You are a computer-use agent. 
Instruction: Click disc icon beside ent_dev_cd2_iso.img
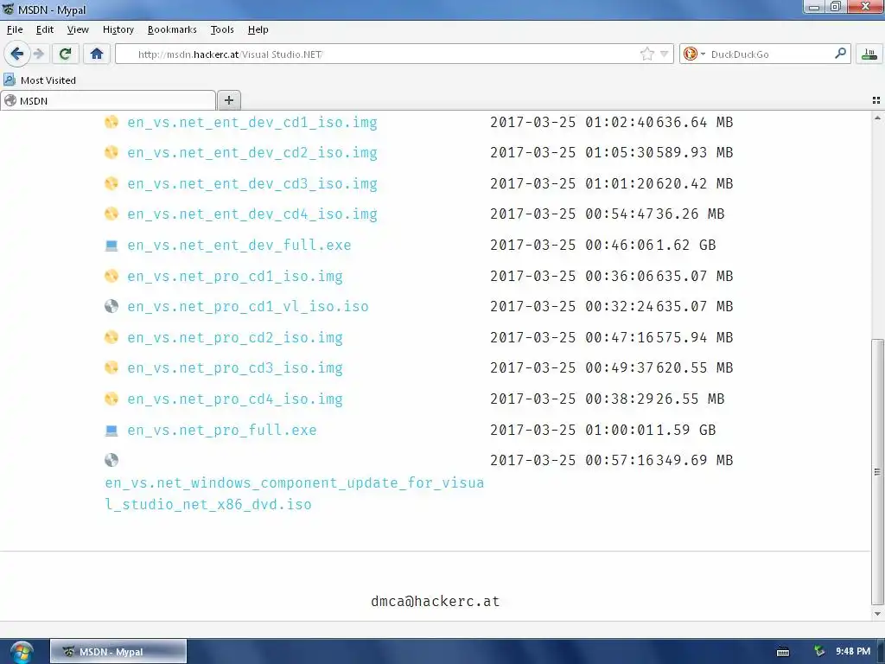coord(111,152)
